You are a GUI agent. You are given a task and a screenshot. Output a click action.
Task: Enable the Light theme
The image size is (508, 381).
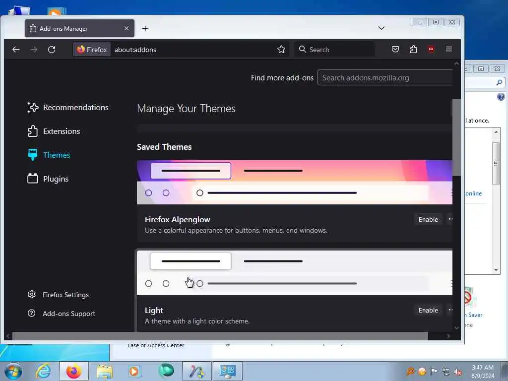coord(428,310)
